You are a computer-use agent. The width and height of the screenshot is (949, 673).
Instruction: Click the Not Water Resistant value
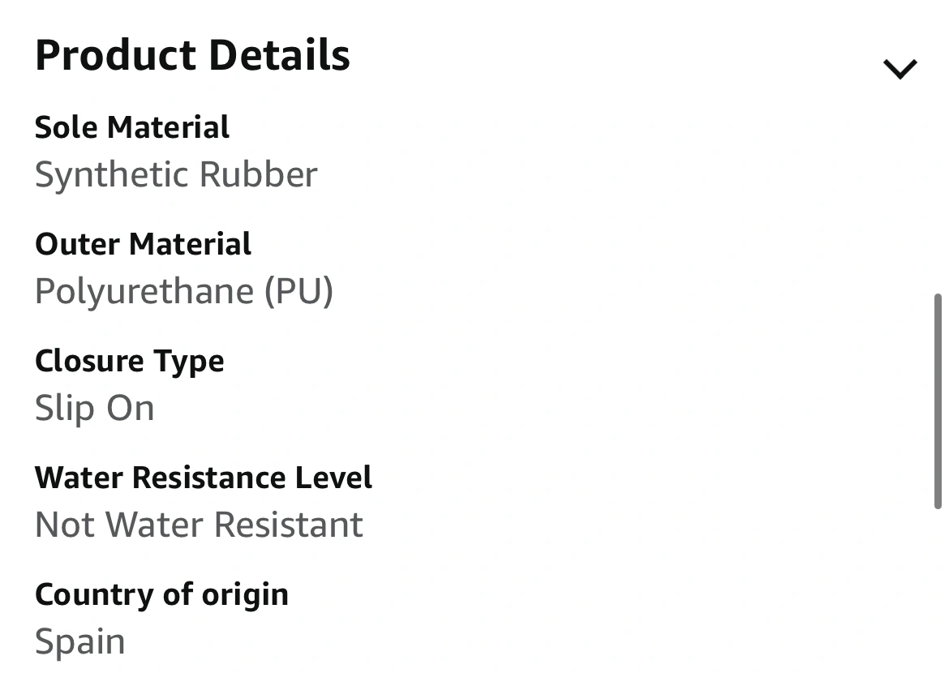[199, 525]
